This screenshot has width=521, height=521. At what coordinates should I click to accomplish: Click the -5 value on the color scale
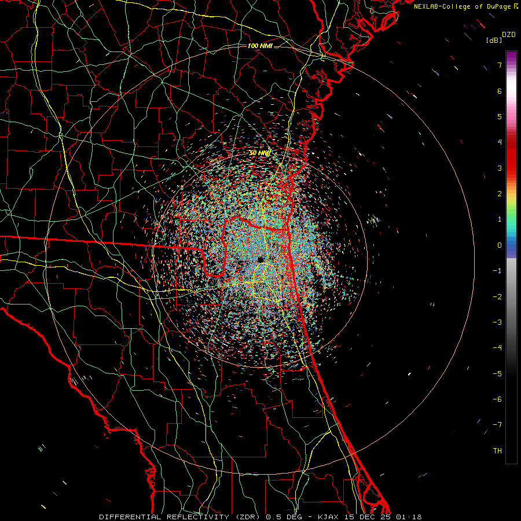click(497, 373)
